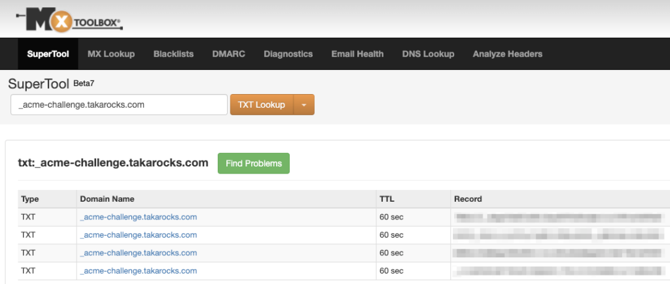Open the Diagnostics tab

click(x=288, y=54)
